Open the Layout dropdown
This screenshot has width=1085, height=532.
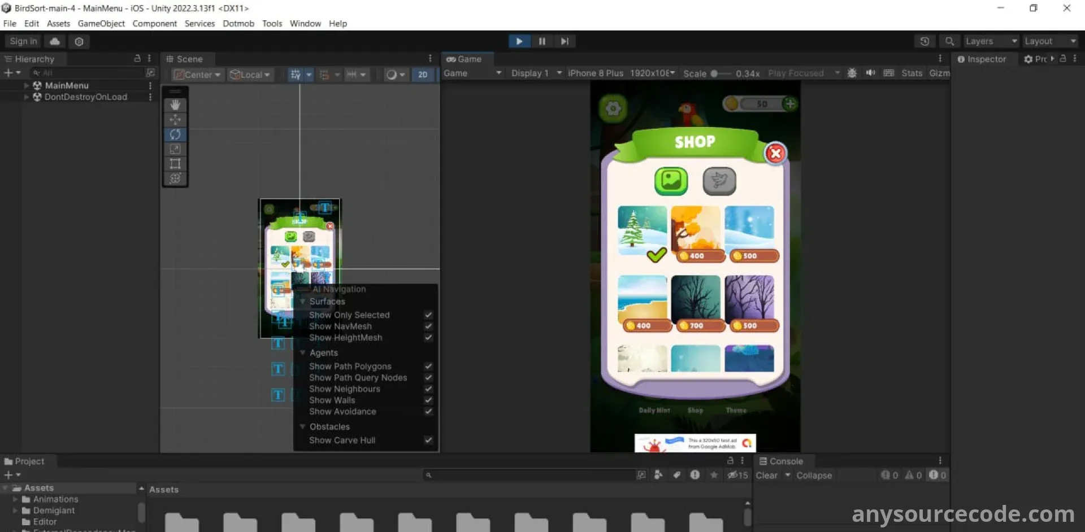(x=1050, y=41)
